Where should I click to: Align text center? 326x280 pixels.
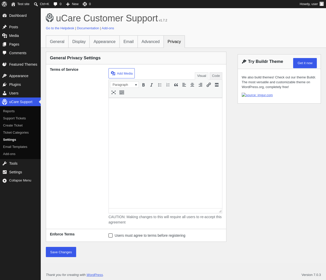(192, 85)
